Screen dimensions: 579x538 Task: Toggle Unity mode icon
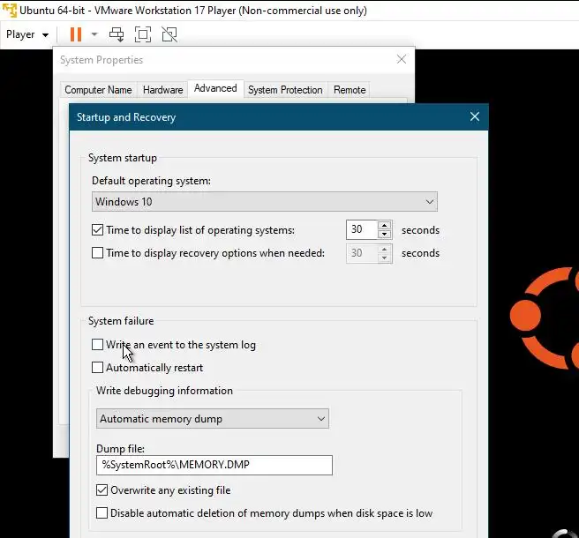coord(169,34)
